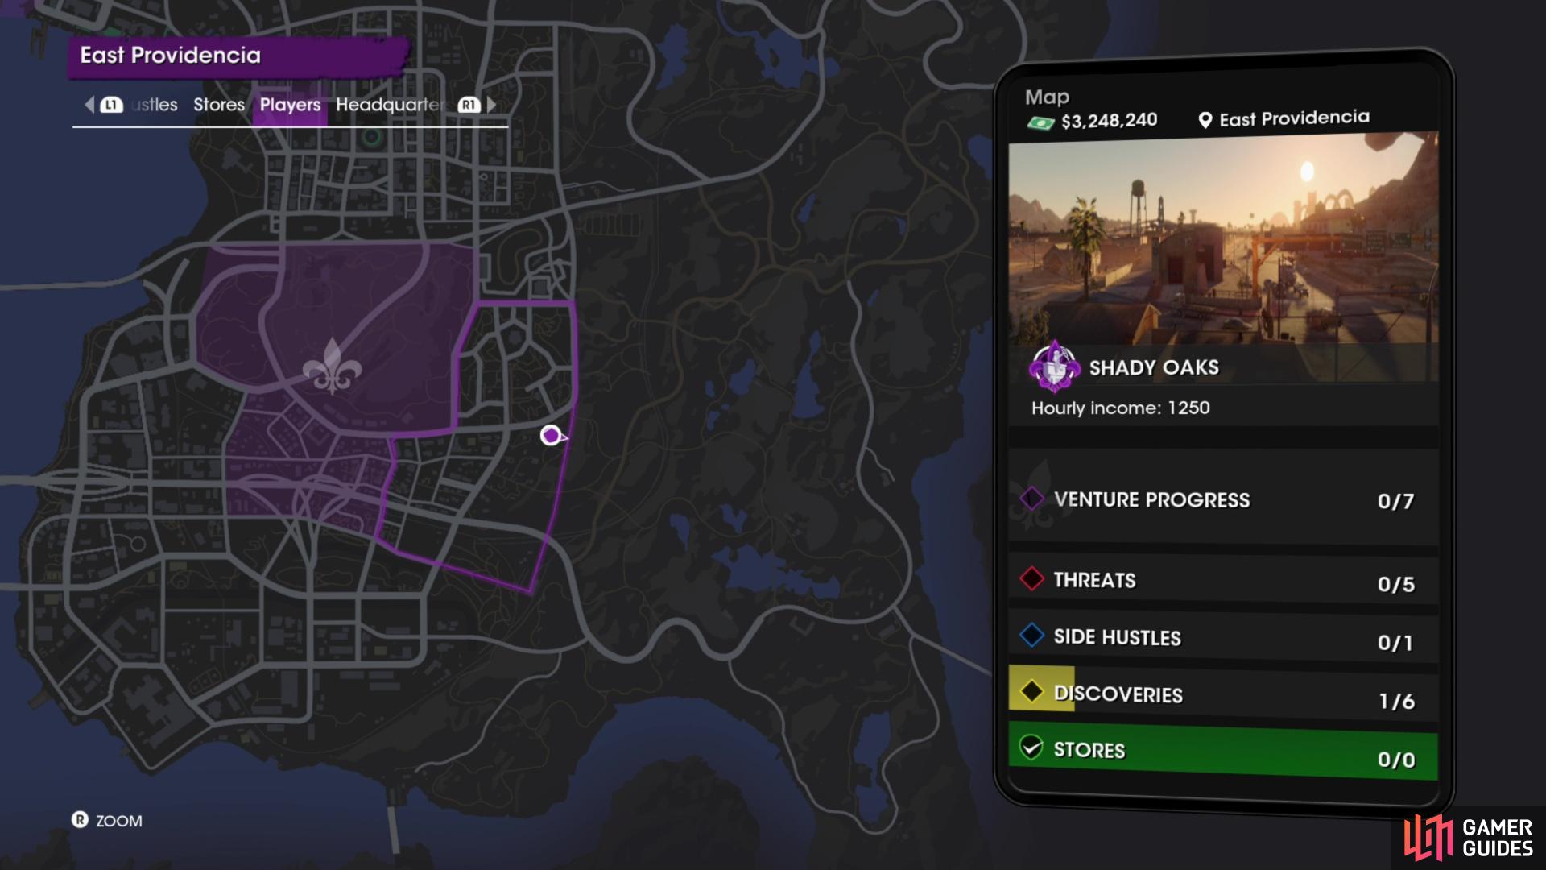
Task: Click the yellow Discoveries diamond icon
Action: [x=1031, y=691]
